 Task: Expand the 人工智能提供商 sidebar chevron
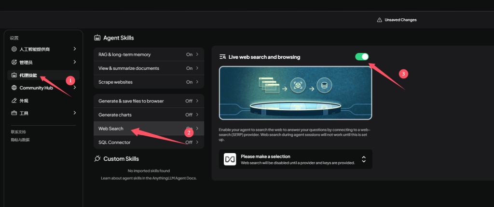click(x=74, y=49)
